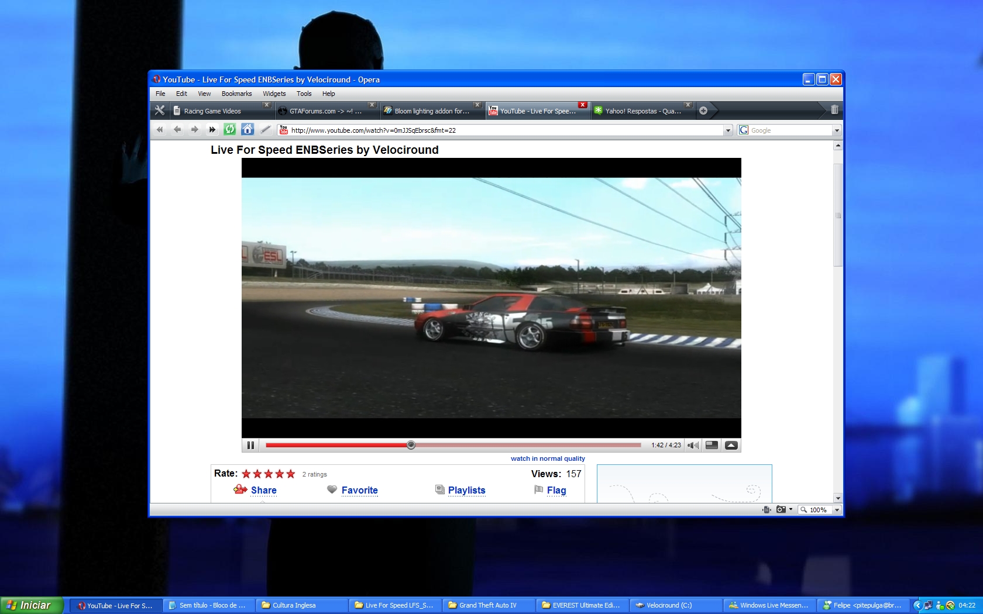Toggle the video player size button
Image resolution: width=983 pixels, height=614 pixels.
click(x=712, y=445)
